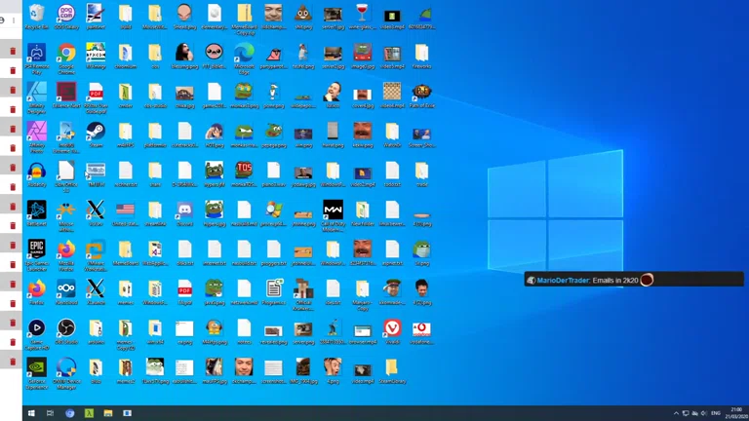Select the Discord desktop icon
This screenshot has height=421, width=749.
[184, 210]
